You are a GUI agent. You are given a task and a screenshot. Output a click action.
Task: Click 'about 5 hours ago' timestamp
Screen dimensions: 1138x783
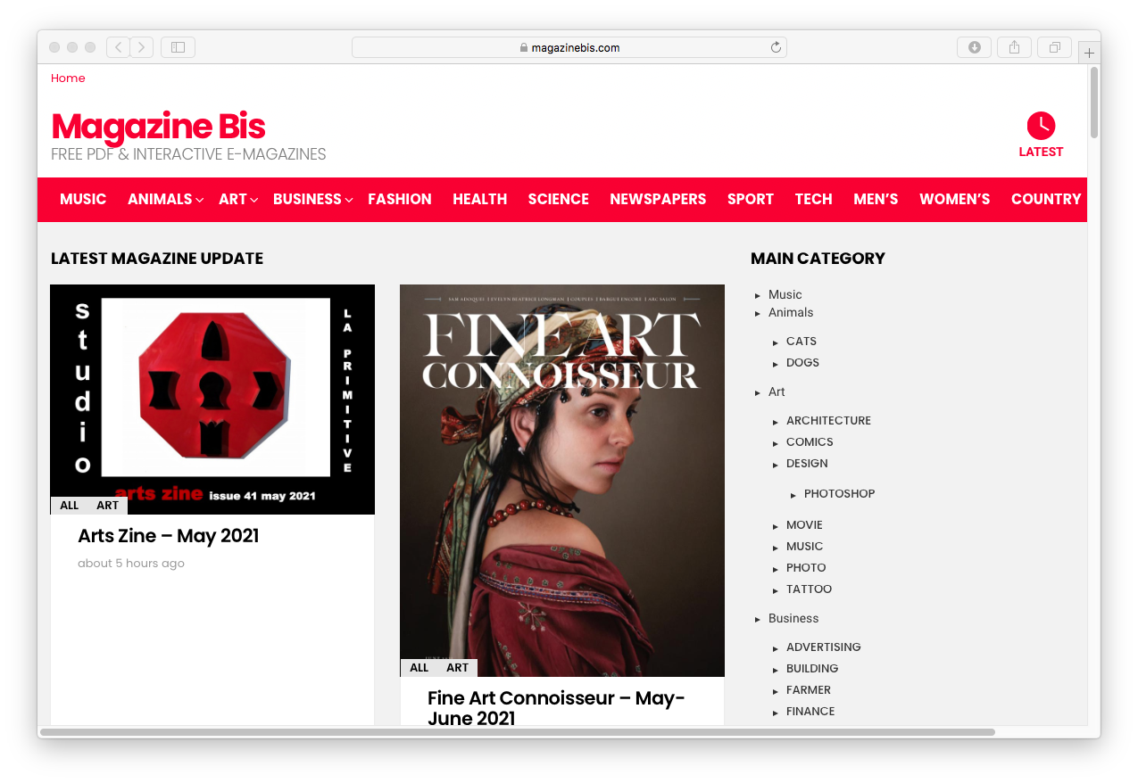(x=131, y=564)
